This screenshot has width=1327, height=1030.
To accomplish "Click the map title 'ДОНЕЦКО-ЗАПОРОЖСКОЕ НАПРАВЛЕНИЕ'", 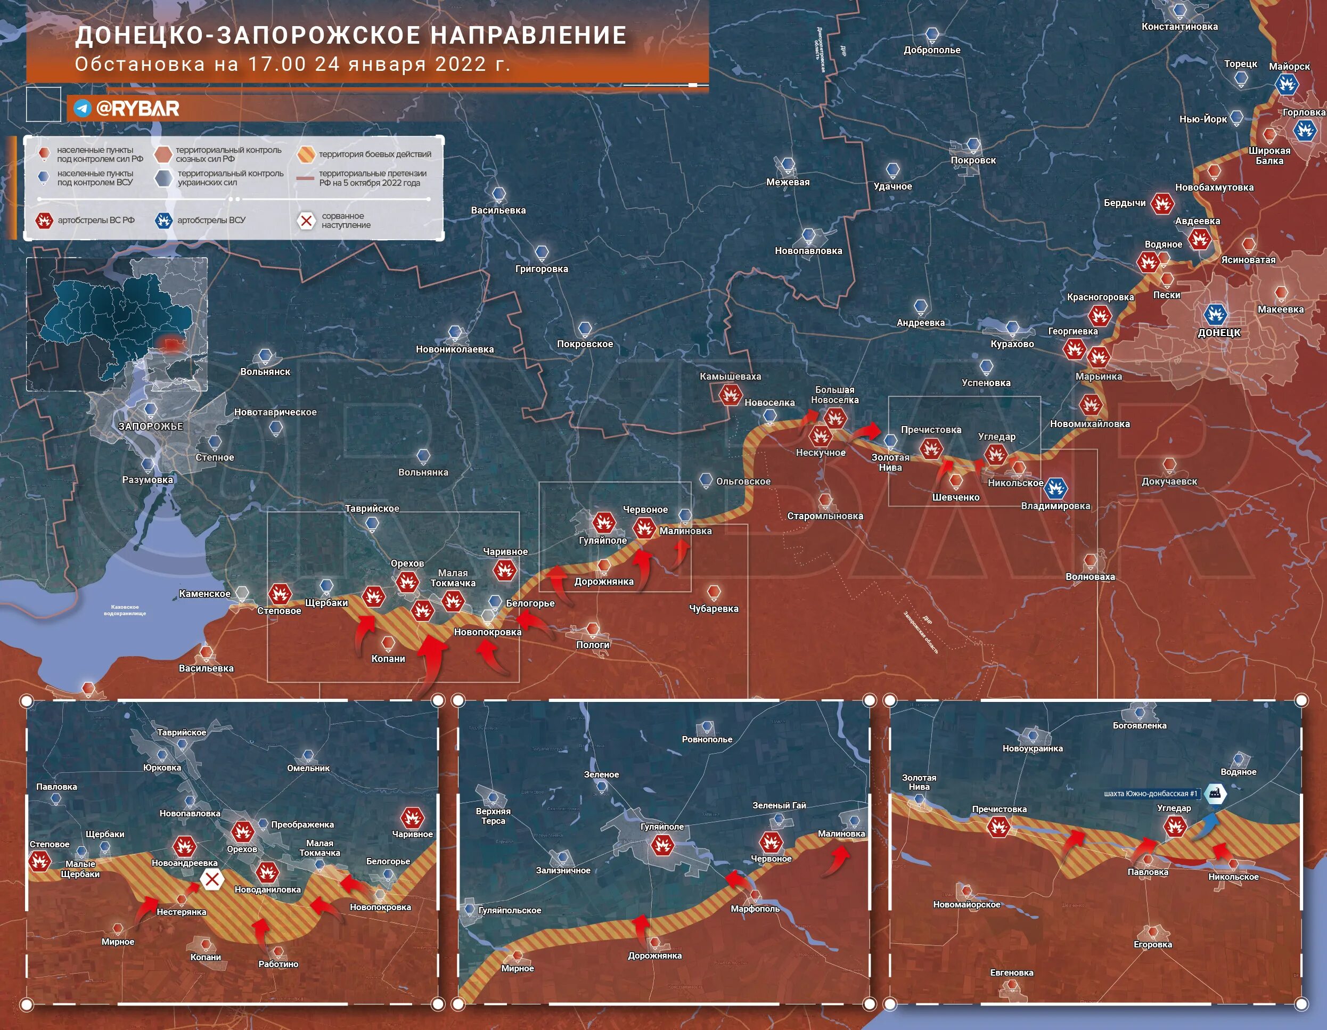I will [350, 35].
